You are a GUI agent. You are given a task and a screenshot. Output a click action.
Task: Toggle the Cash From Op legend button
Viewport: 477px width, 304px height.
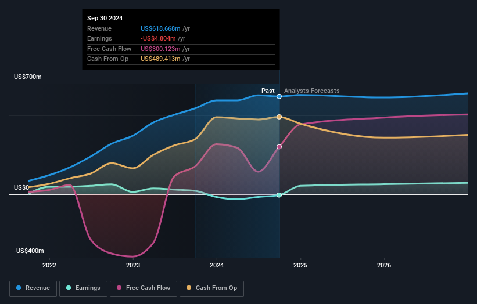point(211,288)
